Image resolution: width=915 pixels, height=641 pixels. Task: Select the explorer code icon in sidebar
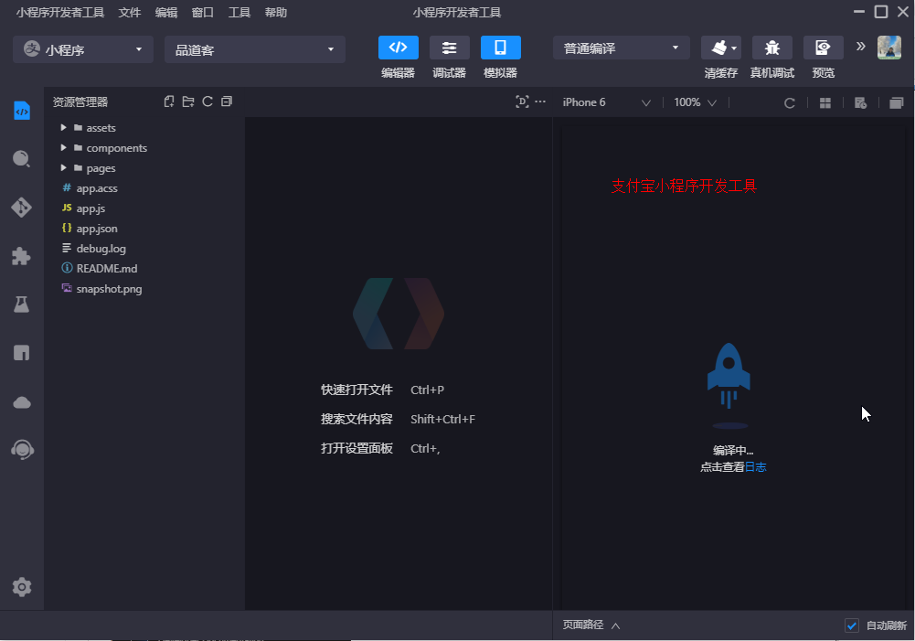[x=22, y=111]
